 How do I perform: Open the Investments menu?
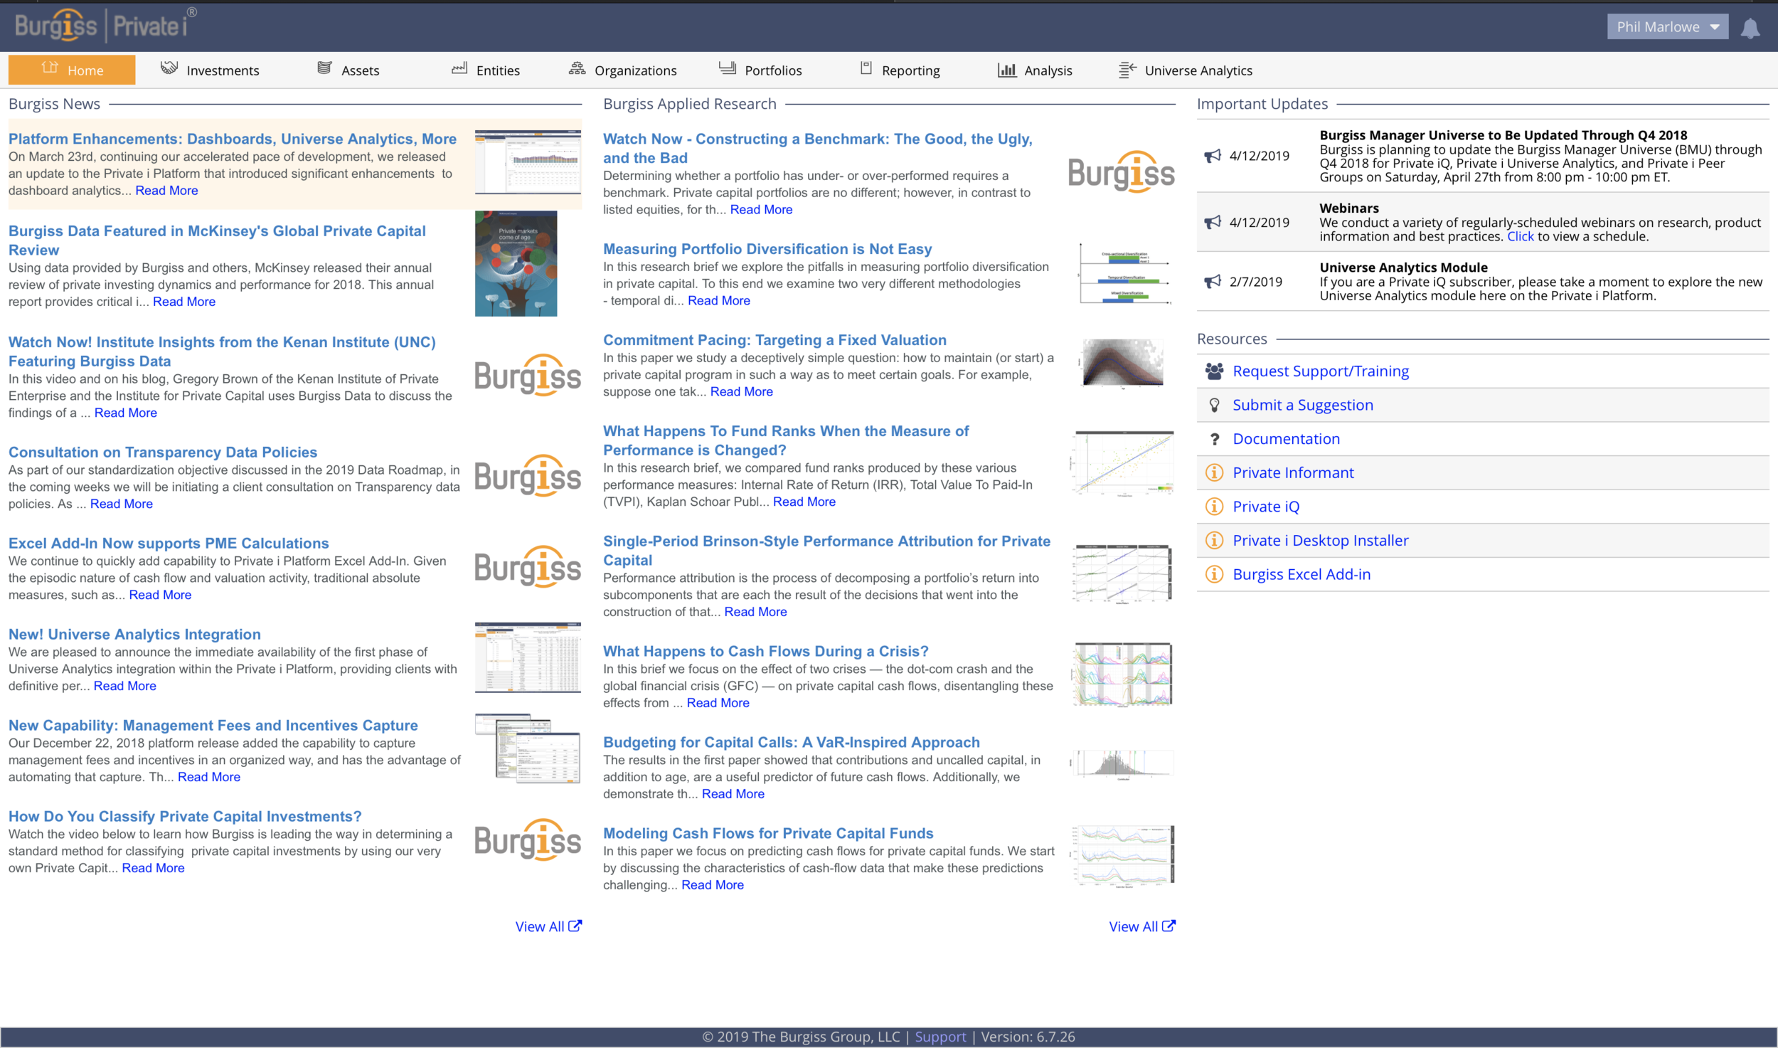210,70
